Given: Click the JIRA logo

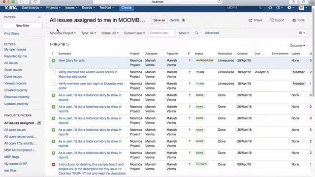Looking at the screenshot, I should click(11, 8).
